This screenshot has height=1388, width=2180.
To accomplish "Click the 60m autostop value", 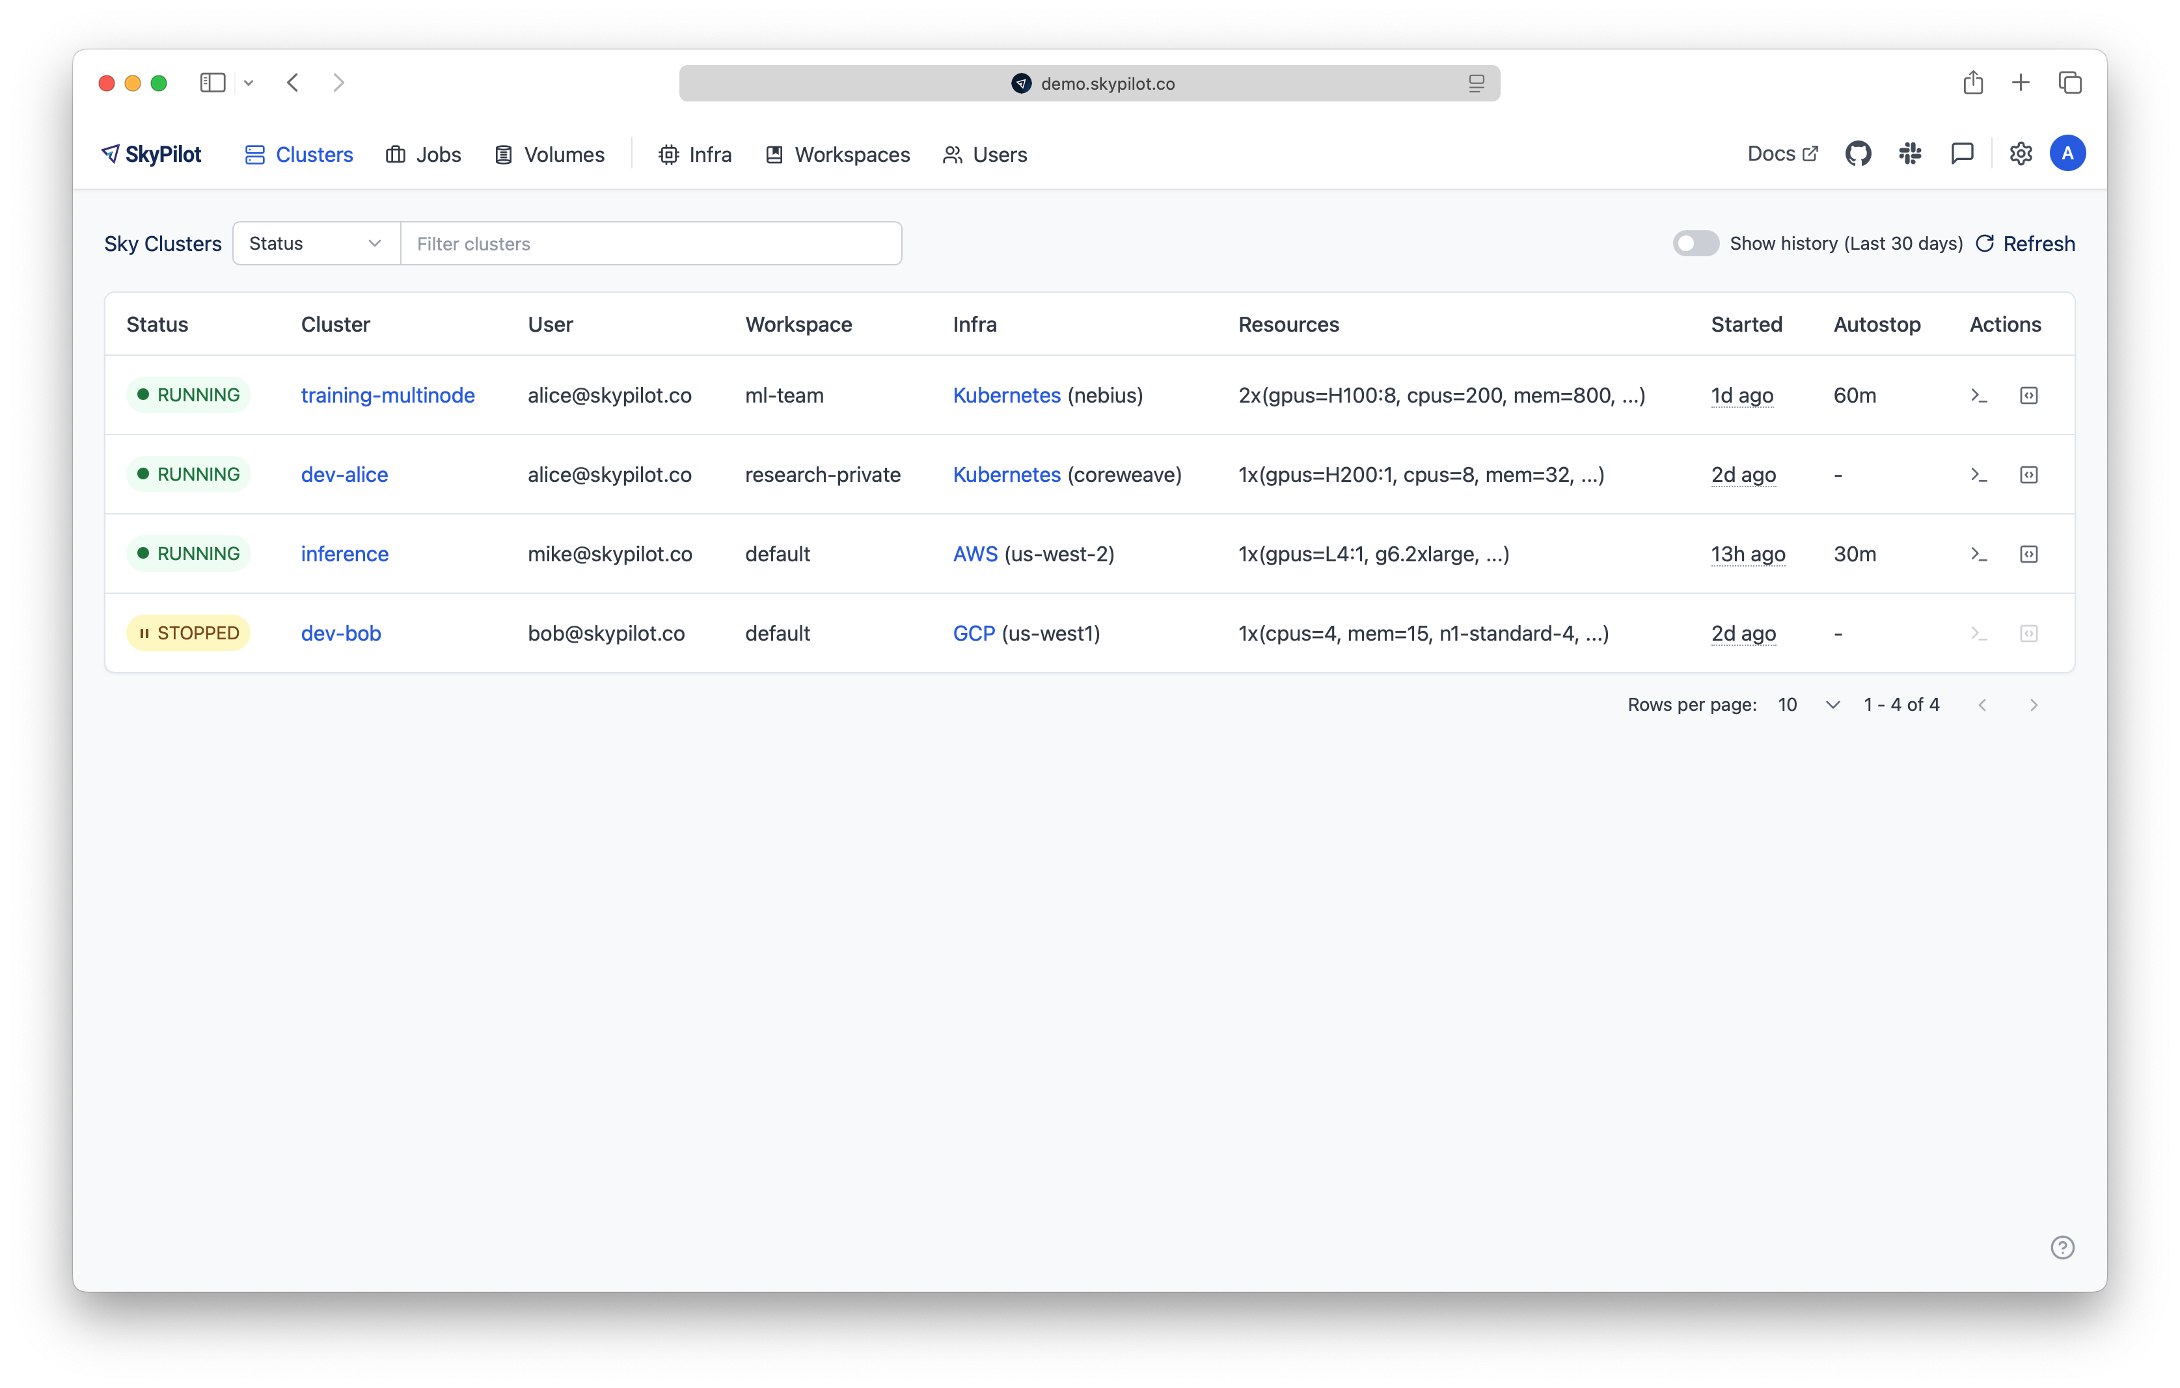I will pyautogui.click(x=1855, y=395).
